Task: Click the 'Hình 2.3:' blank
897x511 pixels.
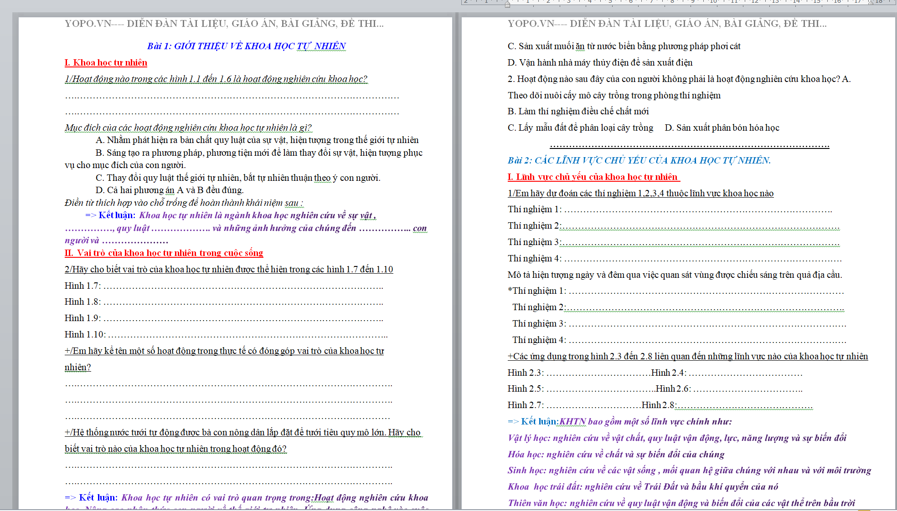Action: click(x=598, y=373)
